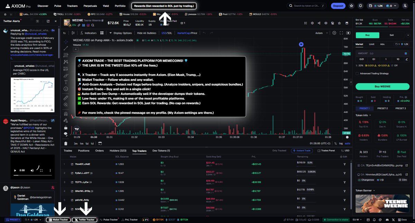Click the Deposit button
The width and height of the screenshot is (415, 223).
pos(338,6)
